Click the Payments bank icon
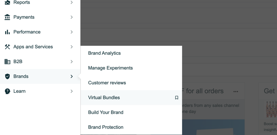The image size is (277, 135). click(7, 17)
